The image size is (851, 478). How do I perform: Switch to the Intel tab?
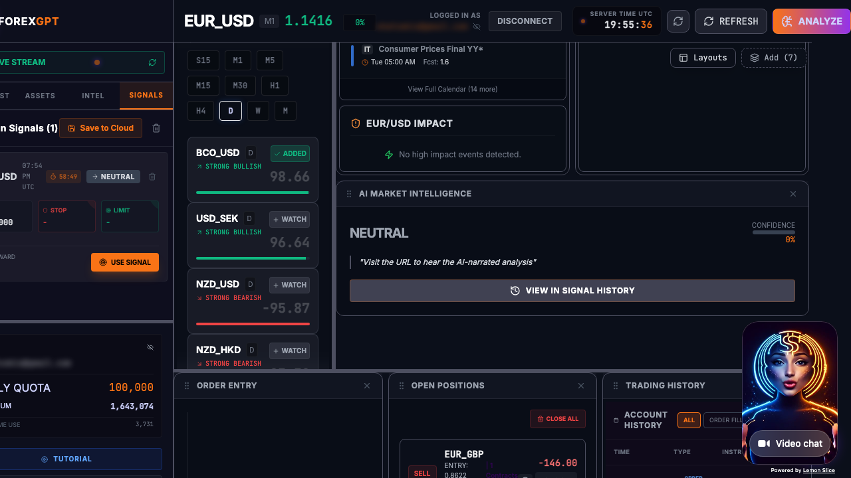93,96
